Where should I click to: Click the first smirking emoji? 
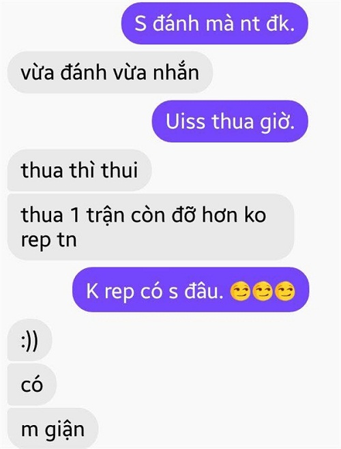tap(240, 292)
